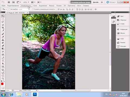Open the Коррекция panel
The image size is (130, 97).
point(122,29)
